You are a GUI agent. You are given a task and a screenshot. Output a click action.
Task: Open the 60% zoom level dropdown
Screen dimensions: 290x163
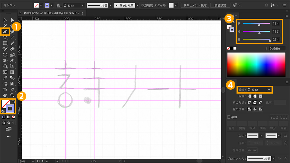click(x=33, y=161)
